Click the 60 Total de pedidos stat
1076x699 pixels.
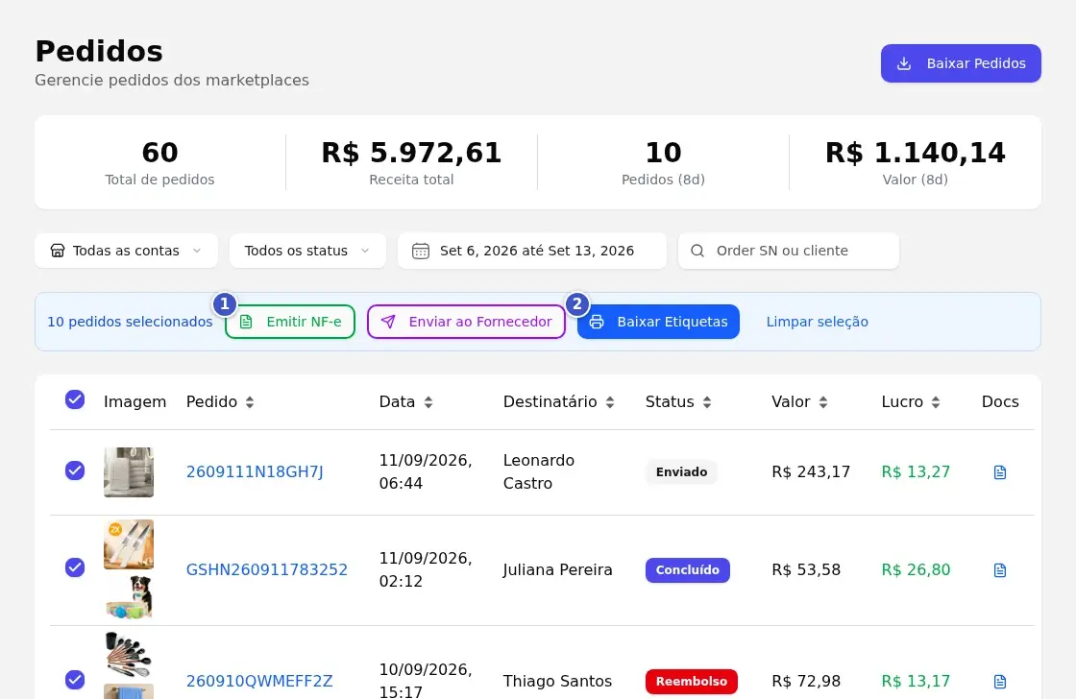159,162
